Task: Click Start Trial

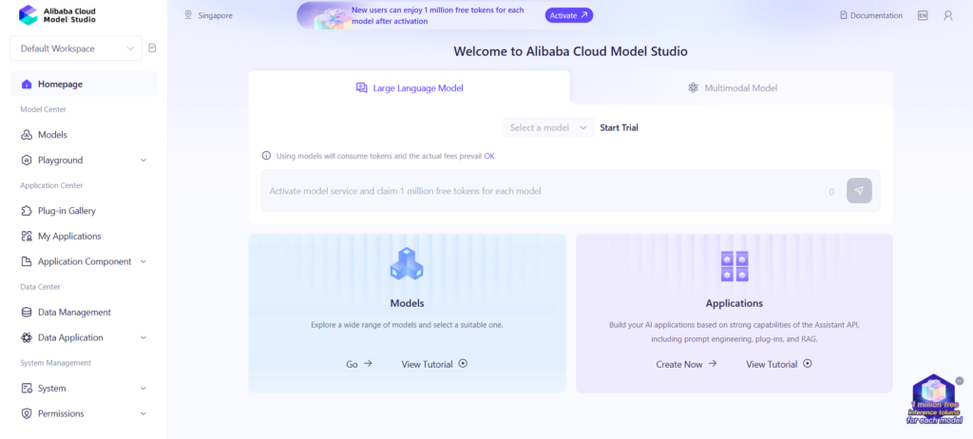Action: click(619, 127)
